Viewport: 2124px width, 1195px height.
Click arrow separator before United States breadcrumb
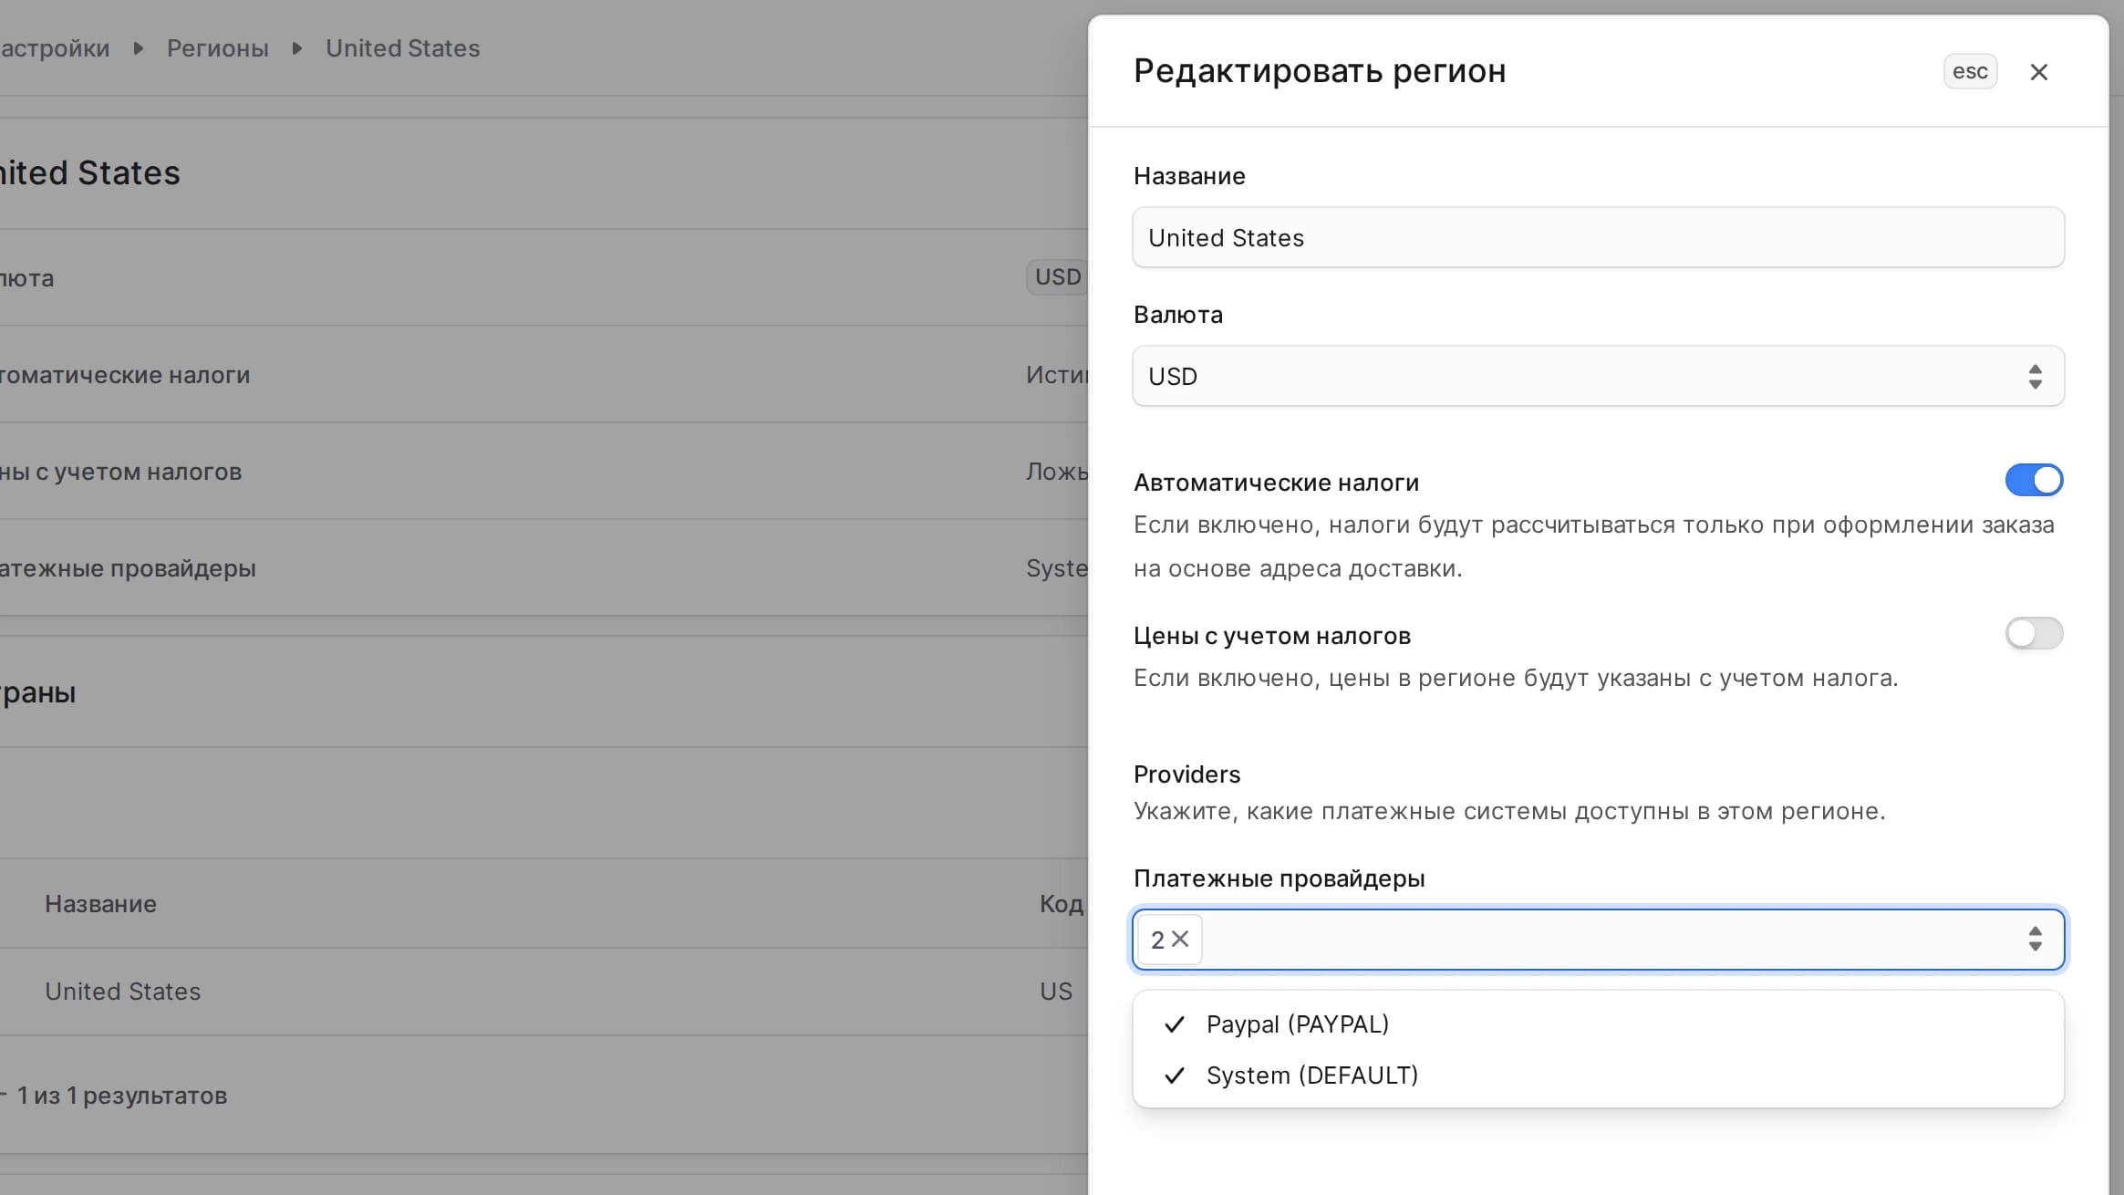297,48
